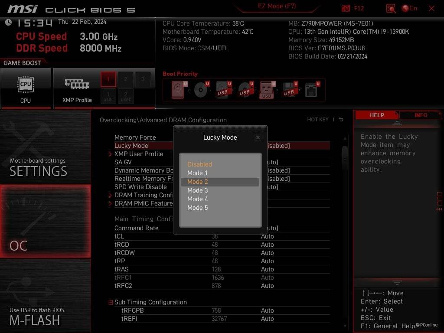Edit the tRP Auto value
Image resolution: width=444 pixels, height=333 pixels.
point(267,261)
